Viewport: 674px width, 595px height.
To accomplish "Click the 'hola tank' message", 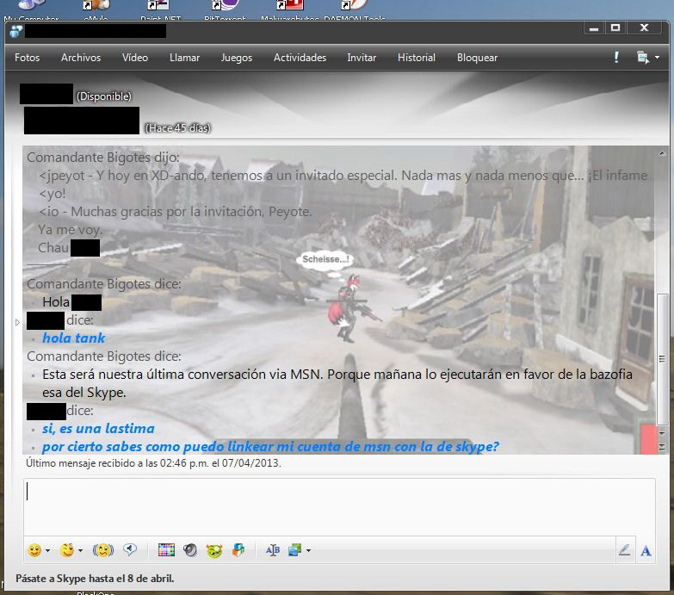I will 73,338.
